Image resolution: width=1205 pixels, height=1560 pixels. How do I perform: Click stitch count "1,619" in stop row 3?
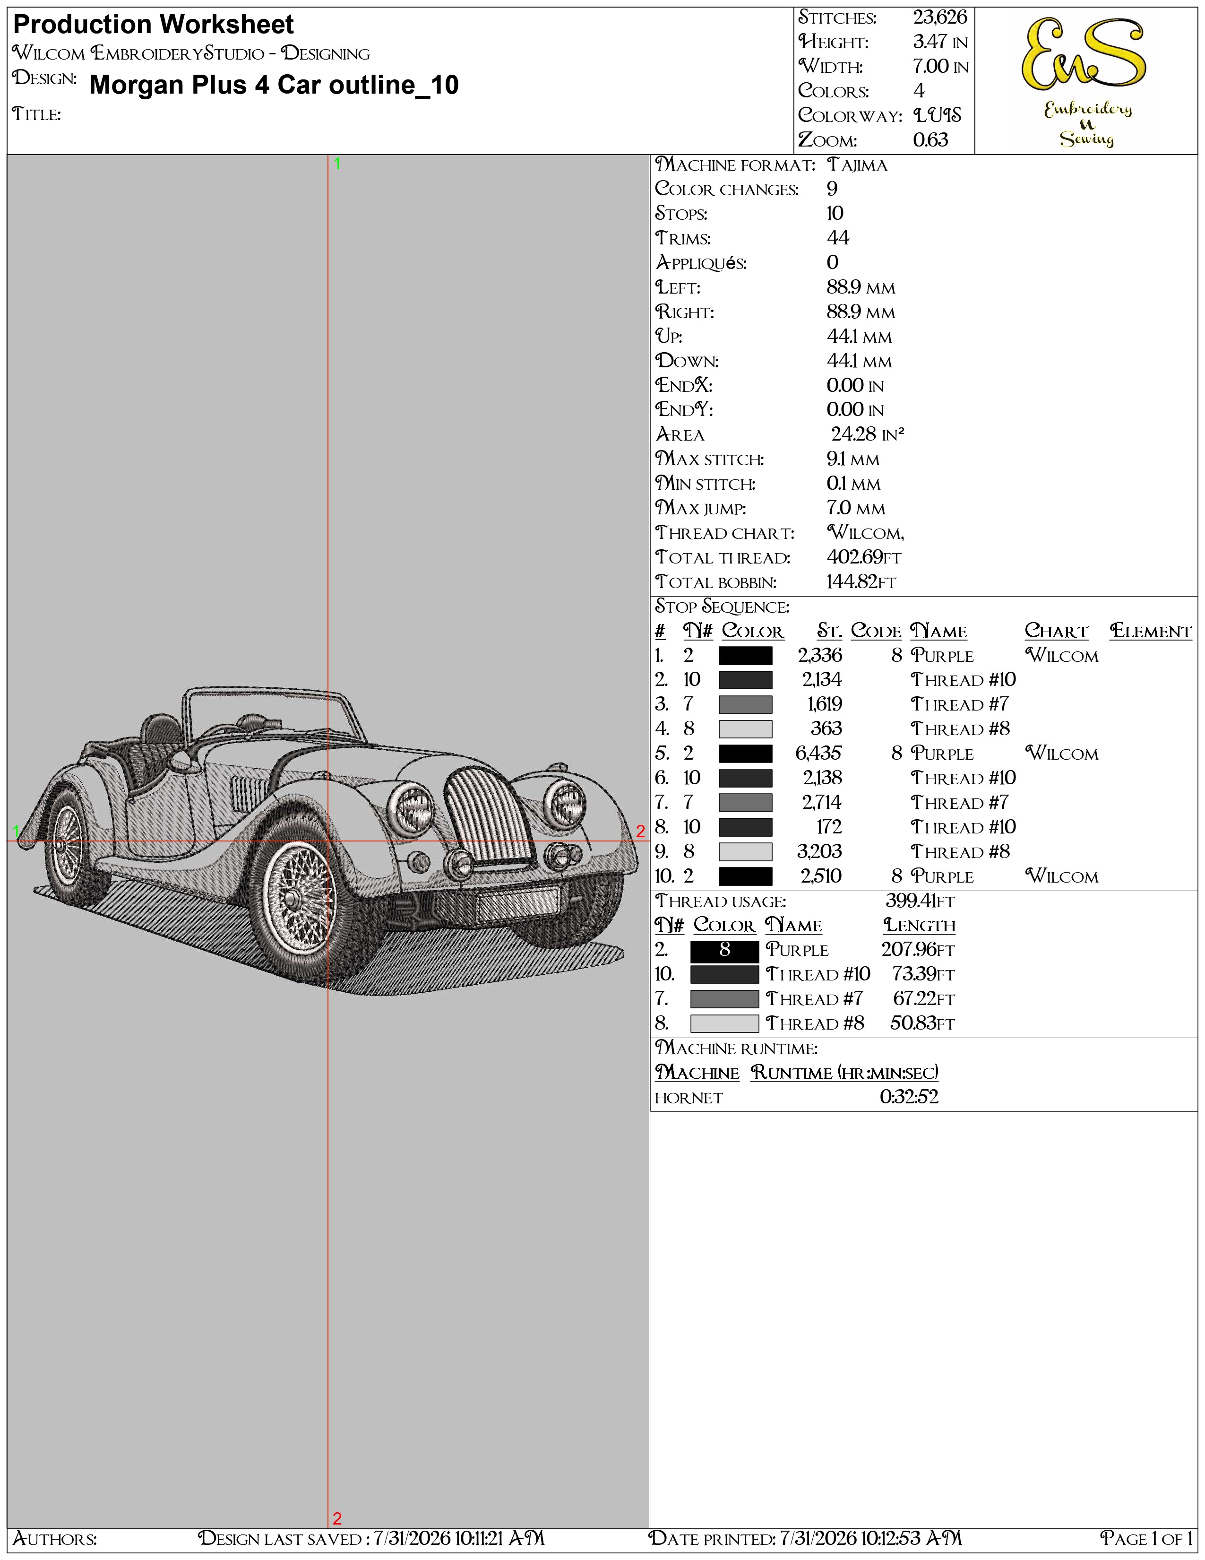pos(825,704)
